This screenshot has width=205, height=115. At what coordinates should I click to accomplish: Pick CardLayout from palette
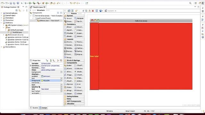79,48
